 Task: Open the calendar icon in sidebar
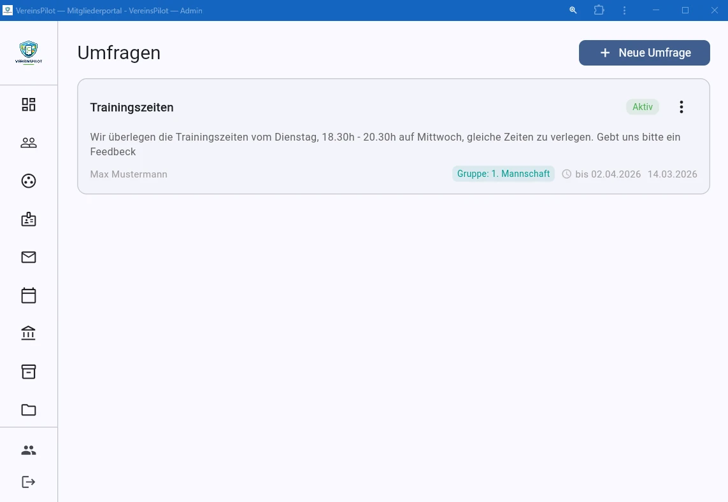(29, 295)
